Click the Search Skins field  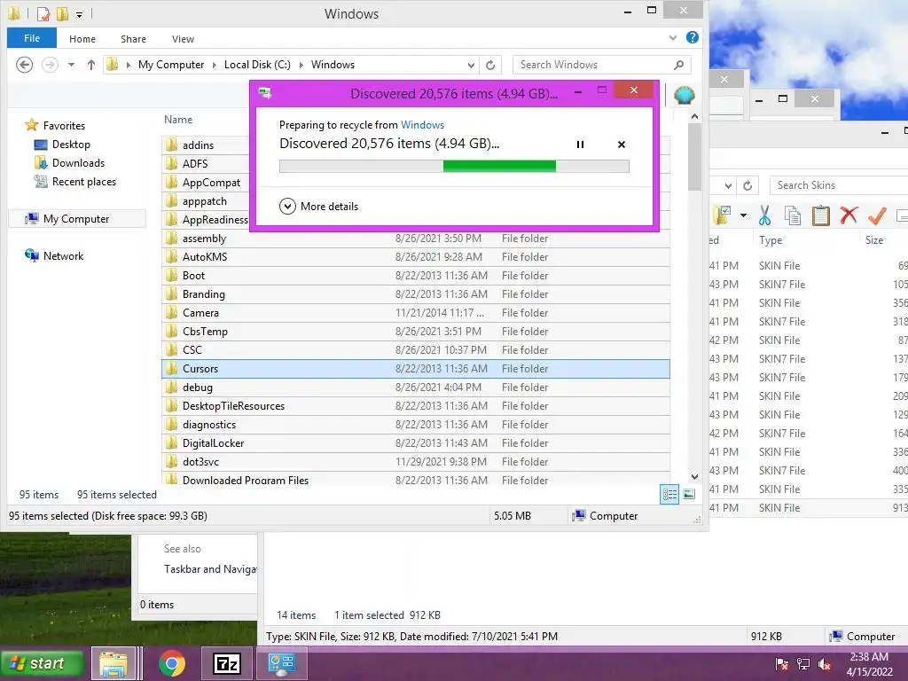(839, 185)
